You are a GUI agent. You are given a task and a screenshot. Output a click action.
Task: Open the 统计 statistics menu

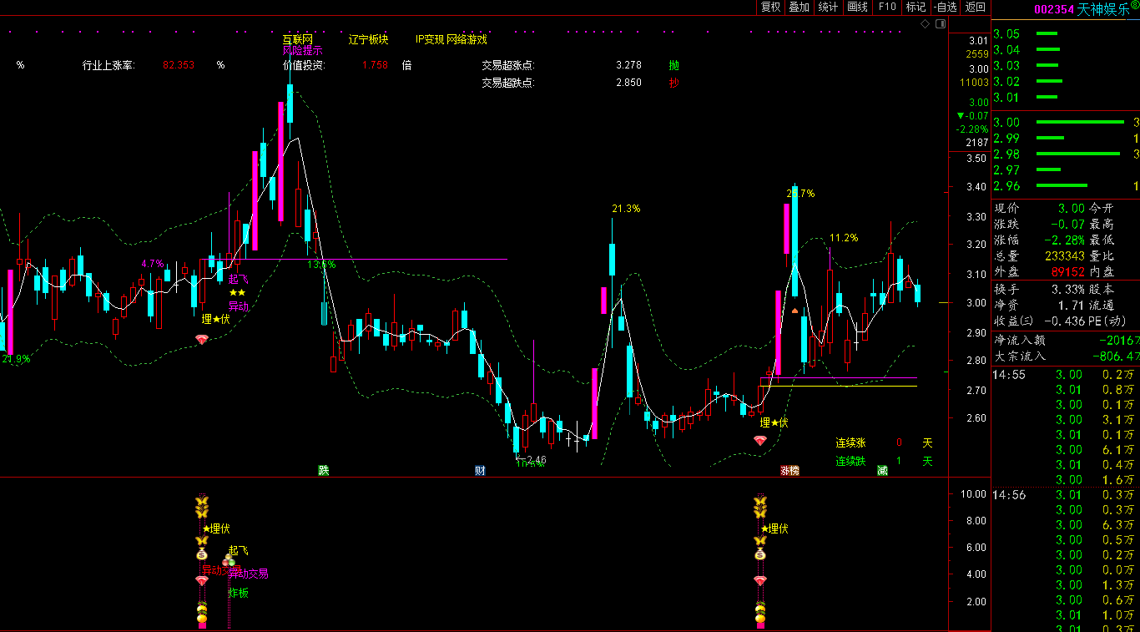tap(828, 8)
